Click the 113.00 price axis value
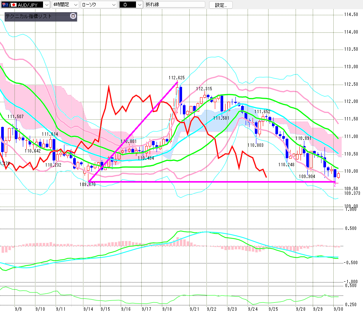Viewport: 363px width, 313px height. coord(351,67)
